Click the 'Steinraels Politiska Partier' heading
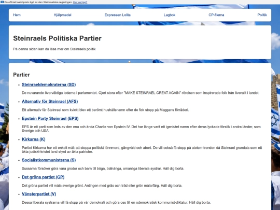280x210 pixels. tap(58, 38)
